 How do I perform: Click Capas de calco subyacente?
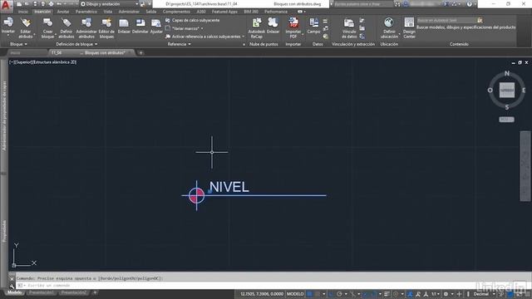[x=192, y=20]
